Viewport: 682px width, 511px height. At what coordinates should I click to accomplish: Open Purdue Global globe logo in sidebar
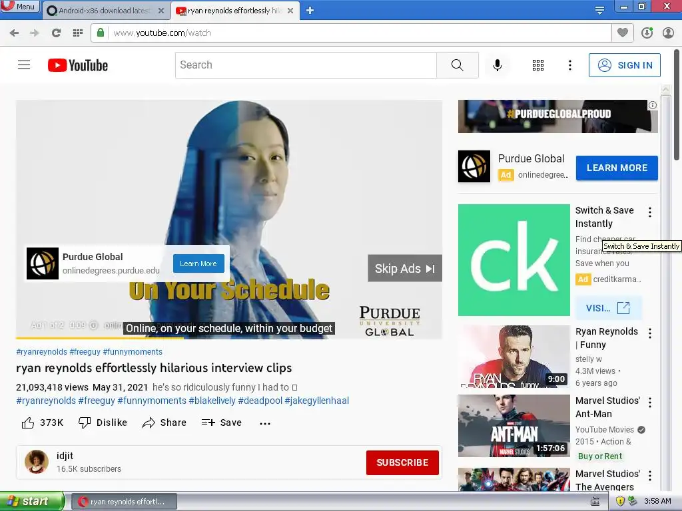(474, 166)
